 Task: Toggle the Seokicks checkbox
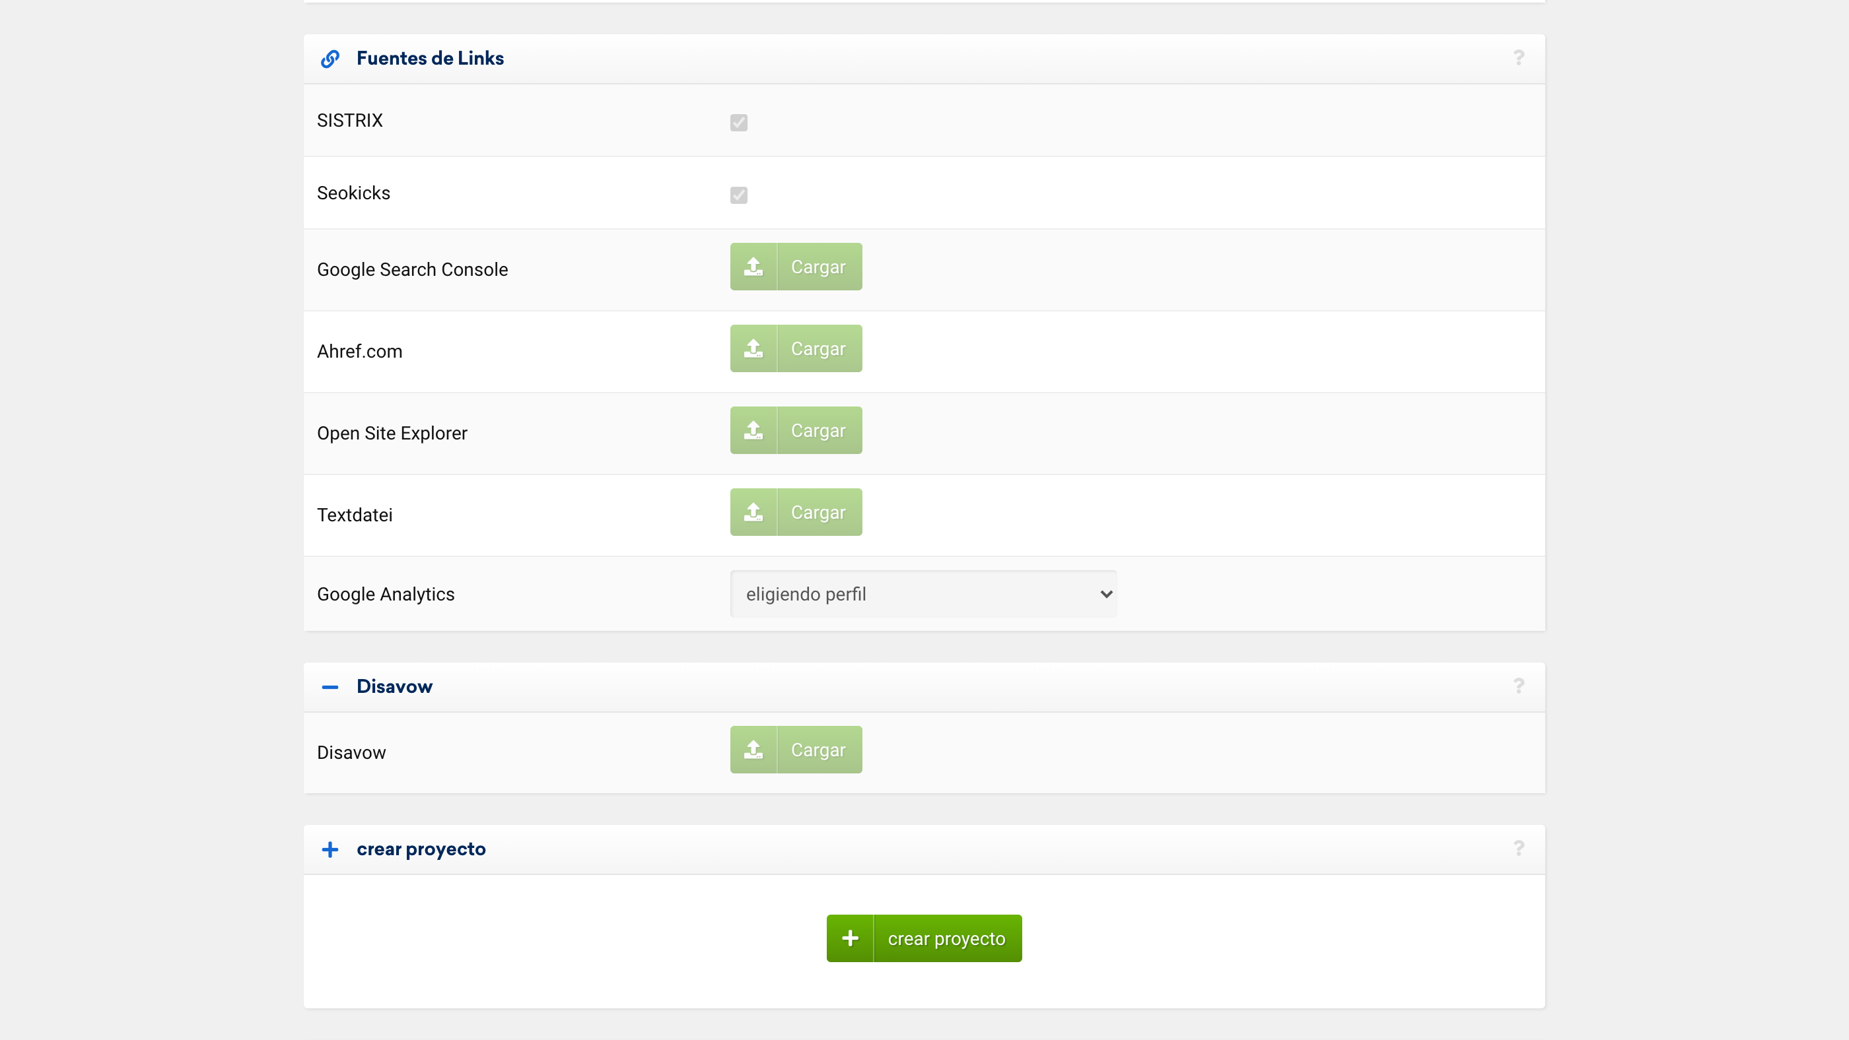tap(738, 195)
